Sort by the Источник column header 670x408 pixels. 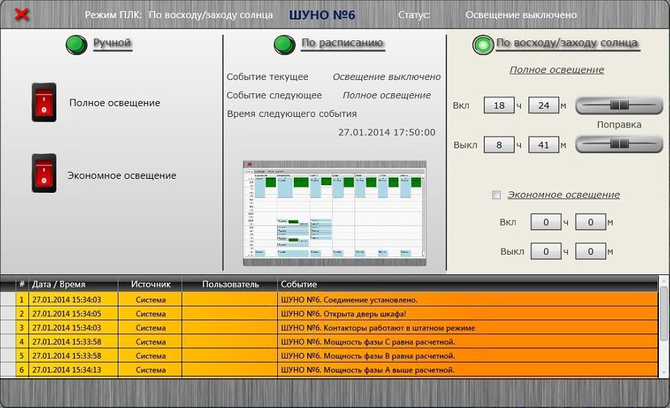[150, 284]
